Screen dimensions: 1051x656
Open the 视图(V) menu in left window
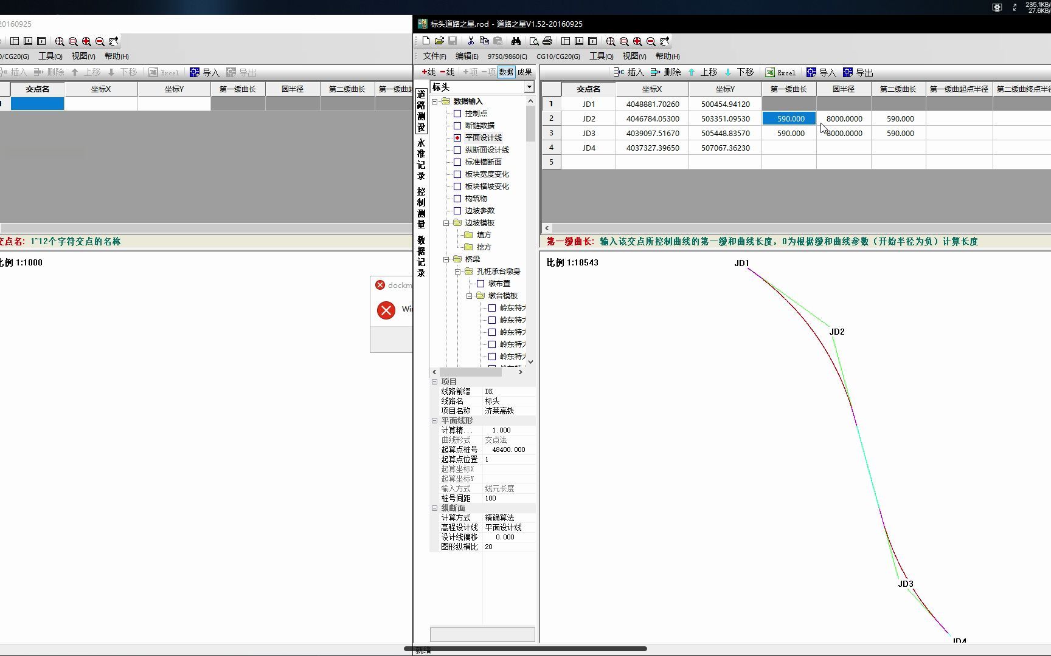coord(83,56)
